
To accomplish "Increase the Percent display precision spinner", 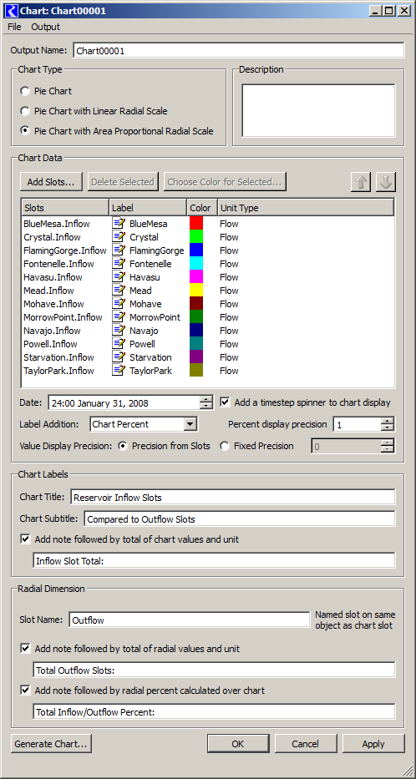I will pos(388,421).
